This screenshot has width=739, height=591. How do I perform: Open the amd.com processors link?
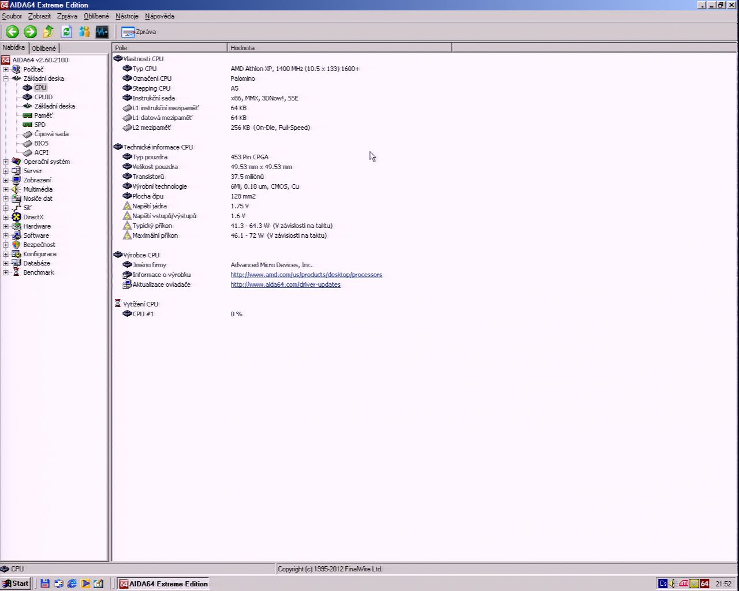pyautogui.click(x=307, y=275)
